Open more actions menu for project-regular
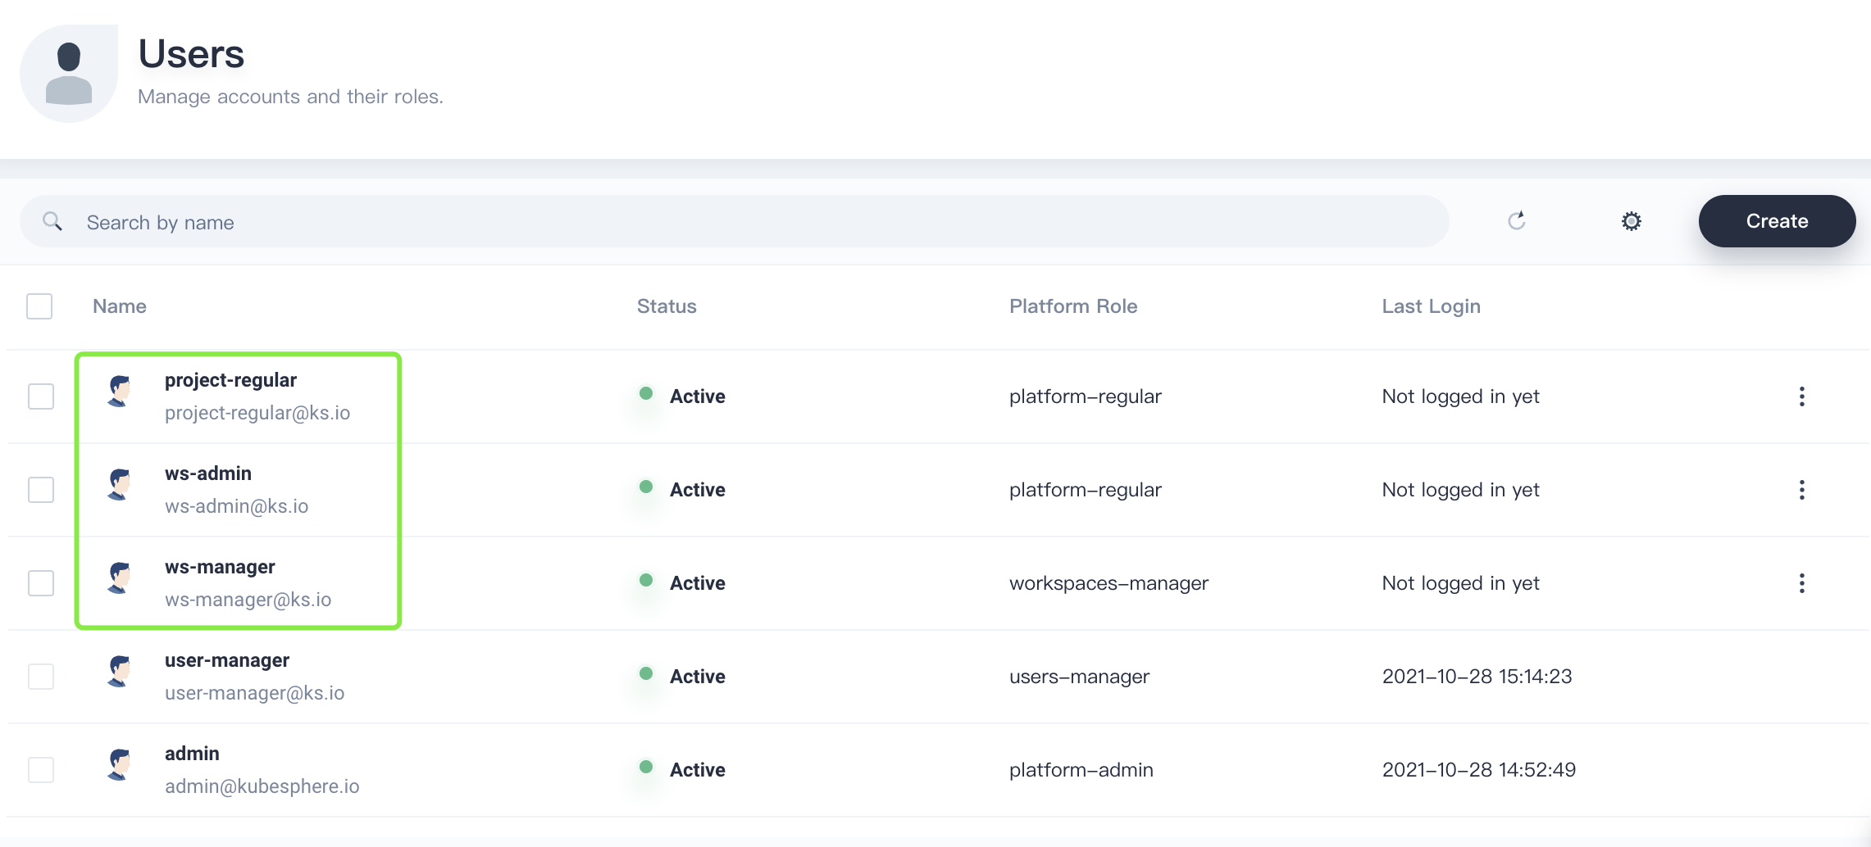The width and height of the screenshot is (1871, 847). click(1801, 396)
